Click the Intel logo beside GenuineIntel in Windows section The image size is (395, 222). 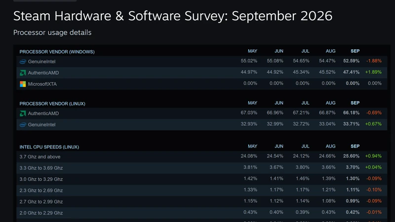click(23, 61)
